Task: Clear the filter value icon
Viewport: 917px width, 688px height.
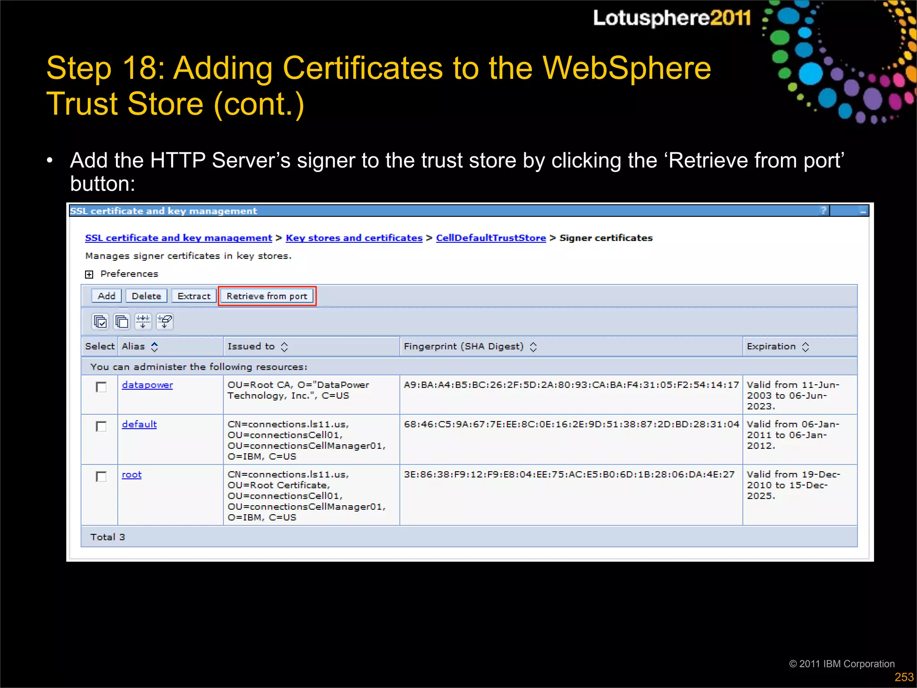Action: tap(165, 321)
